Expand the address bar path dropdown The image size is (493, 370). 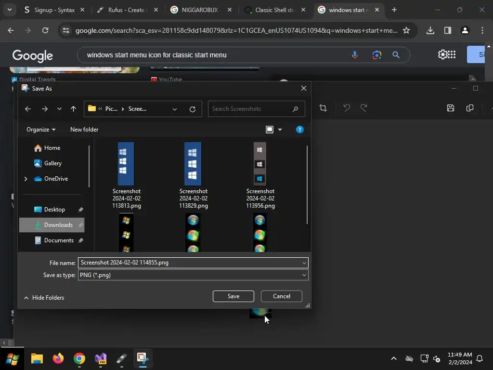point(174,109)
